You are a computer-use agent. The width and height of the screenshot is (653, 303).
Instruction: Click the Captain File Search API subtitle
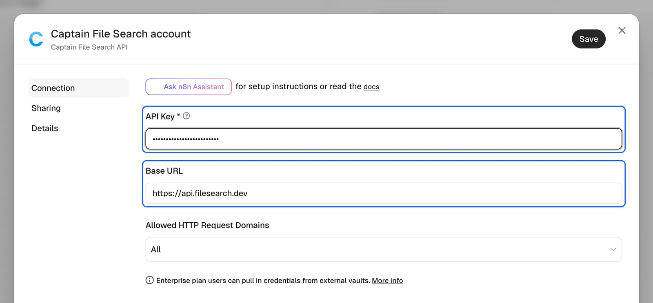(89, 47)
